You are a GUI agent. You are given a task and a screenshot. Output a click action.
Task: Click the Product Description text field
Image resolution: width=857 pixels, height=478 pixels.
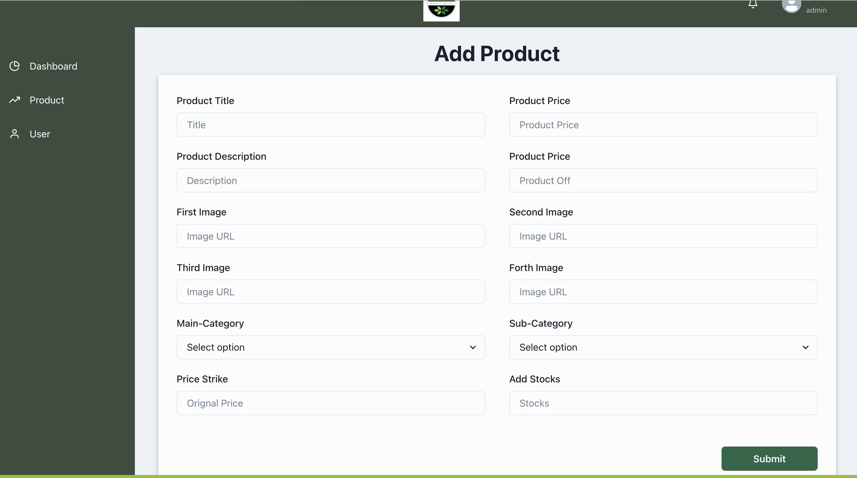point(331,180)
